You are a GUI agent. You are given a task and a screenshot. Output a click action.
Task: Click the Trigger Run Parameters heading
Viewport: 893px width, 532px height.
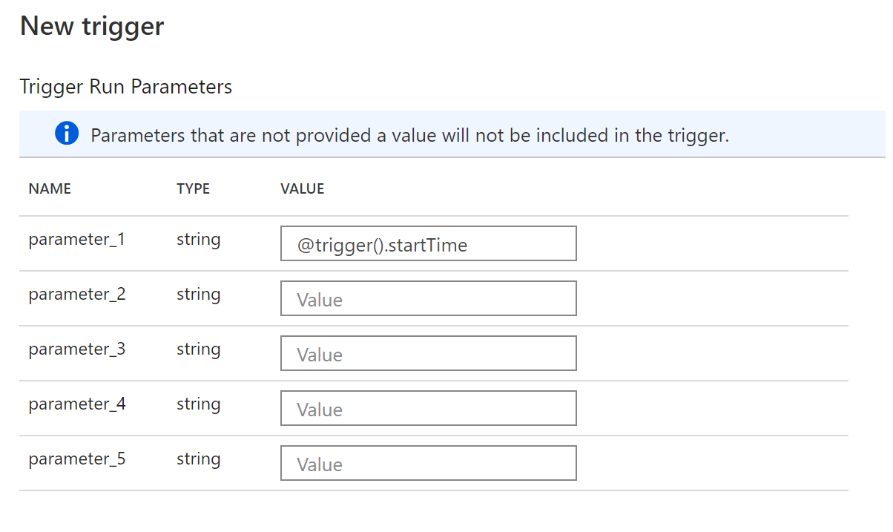coord(125,87)
